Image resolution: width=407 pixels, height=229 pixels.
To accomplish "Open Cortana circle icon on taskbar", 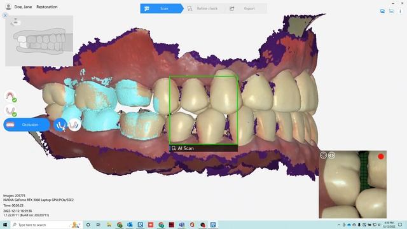I will tap(88, 225).
